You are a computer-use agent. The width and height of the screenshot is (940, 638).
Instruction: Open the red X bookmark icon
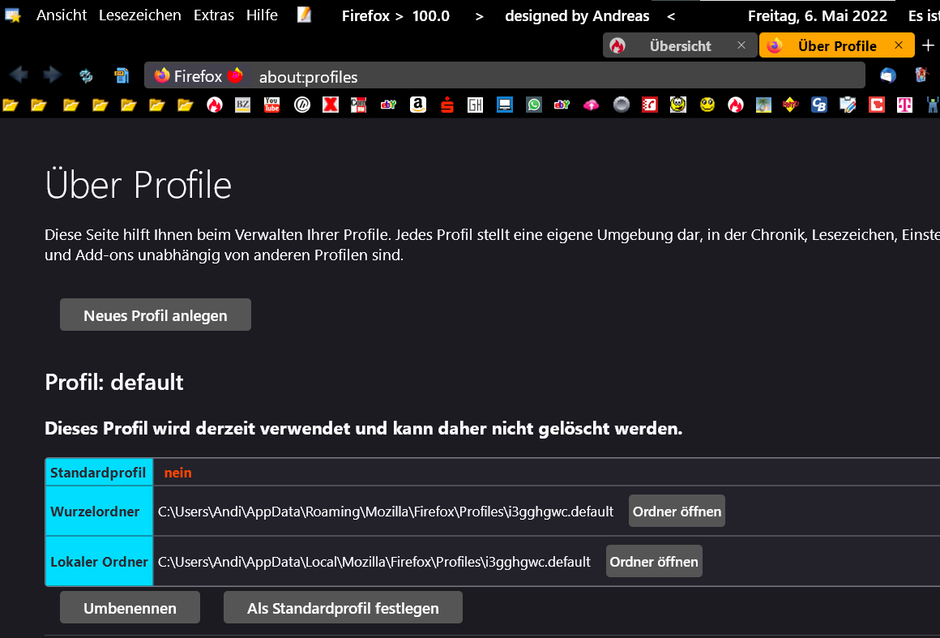[331, 105]
